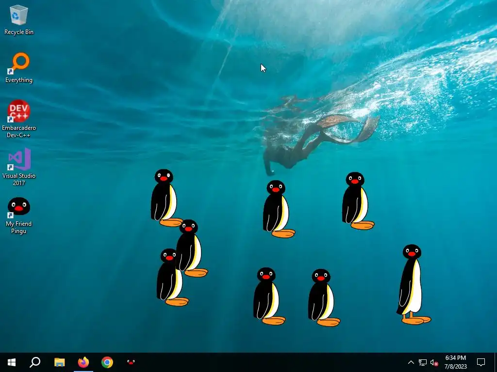Image resolution: width=497 pixels, height=372 pixels.
Task: Open the Windows Start menu
Action: pyautogui.click(x=12, y=362)
